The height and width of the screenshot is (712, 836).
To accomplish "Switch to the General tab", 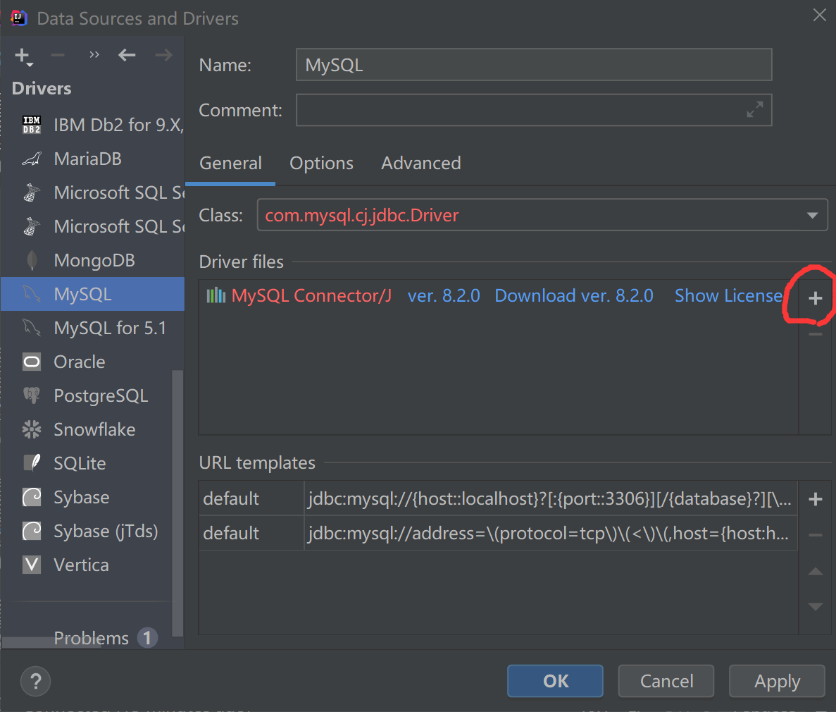I will pos(230,163).
